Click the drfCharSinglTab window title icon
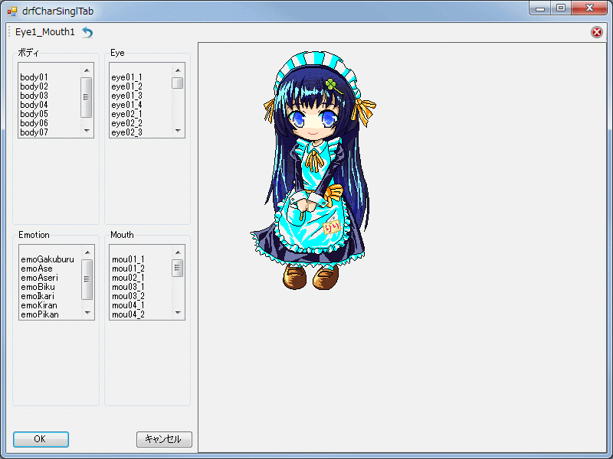This screenshot has height=459, width=613. pos(11,11)
